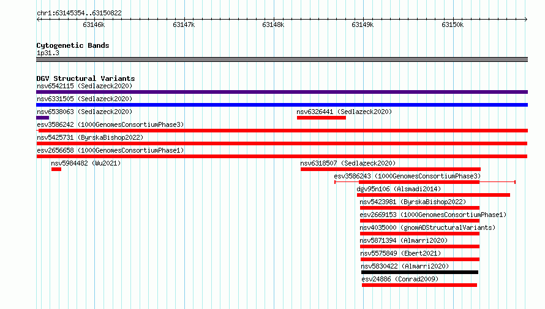Image resolution: width=545 pixels, height=309 pixels.
Task: Select the red nsv5423981 variant bar
Action: 419,208
